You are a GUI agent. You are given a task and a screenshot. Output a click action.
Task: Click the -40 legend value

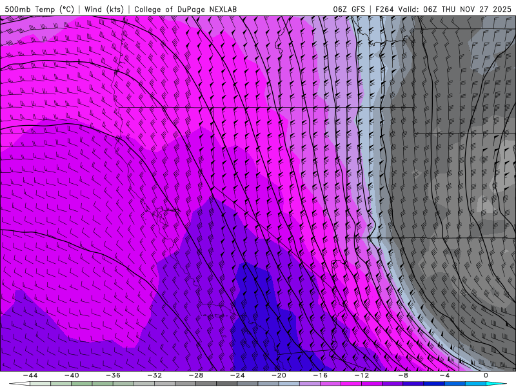(x=72, y=375)
